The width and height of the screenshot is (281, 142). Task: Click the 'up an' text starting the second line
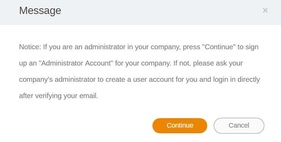(x=28, y=63)
